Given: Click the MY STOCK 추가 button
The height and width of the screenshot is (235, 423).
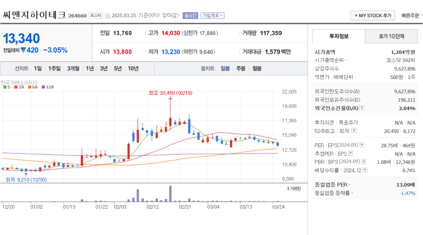Looking at the screenshot, I should pos(373,16).
